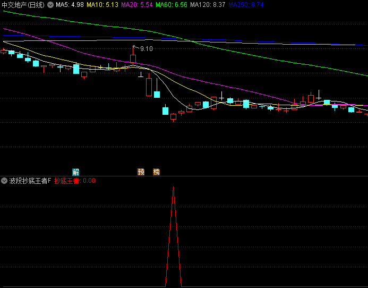Viewport: 368px width, 288px height.
Task: Select the MA20: 5.54 label
Action: [137, 5]
